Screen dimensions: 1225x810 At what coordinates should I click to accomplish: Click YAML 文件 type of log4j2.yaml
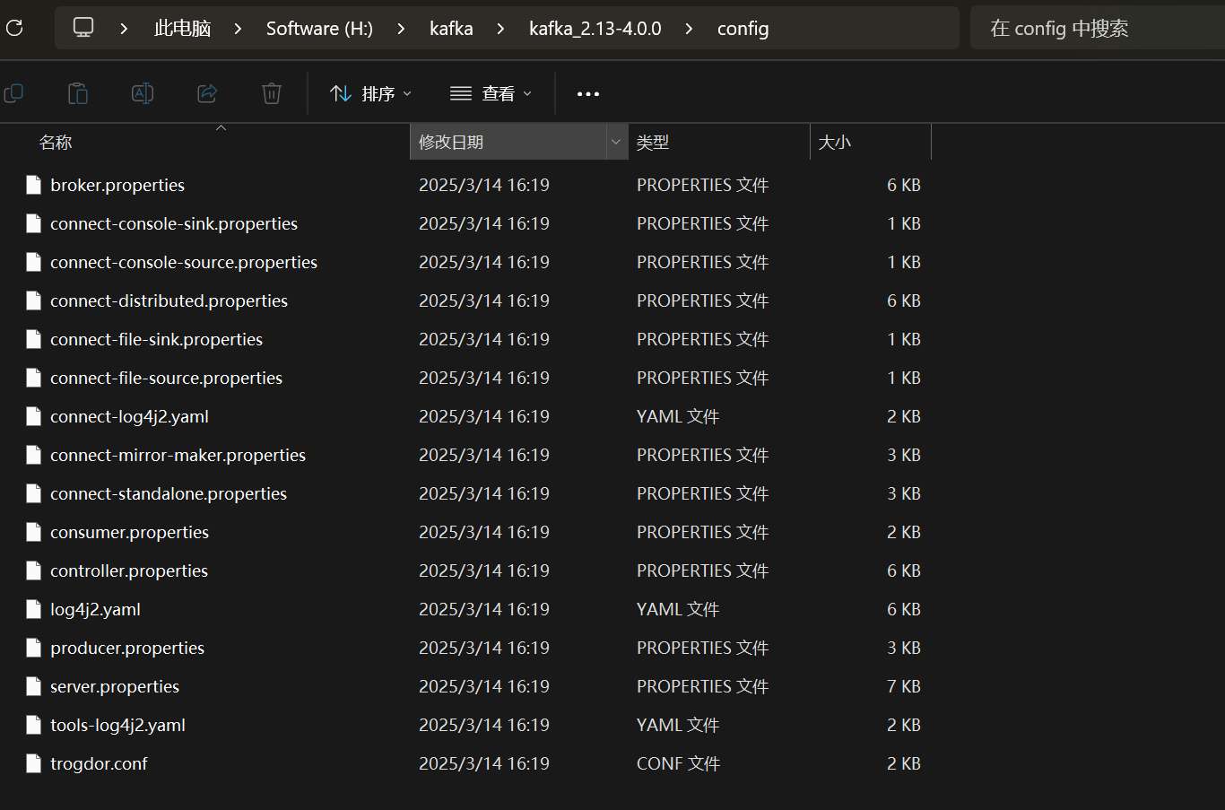coord(678,609)
